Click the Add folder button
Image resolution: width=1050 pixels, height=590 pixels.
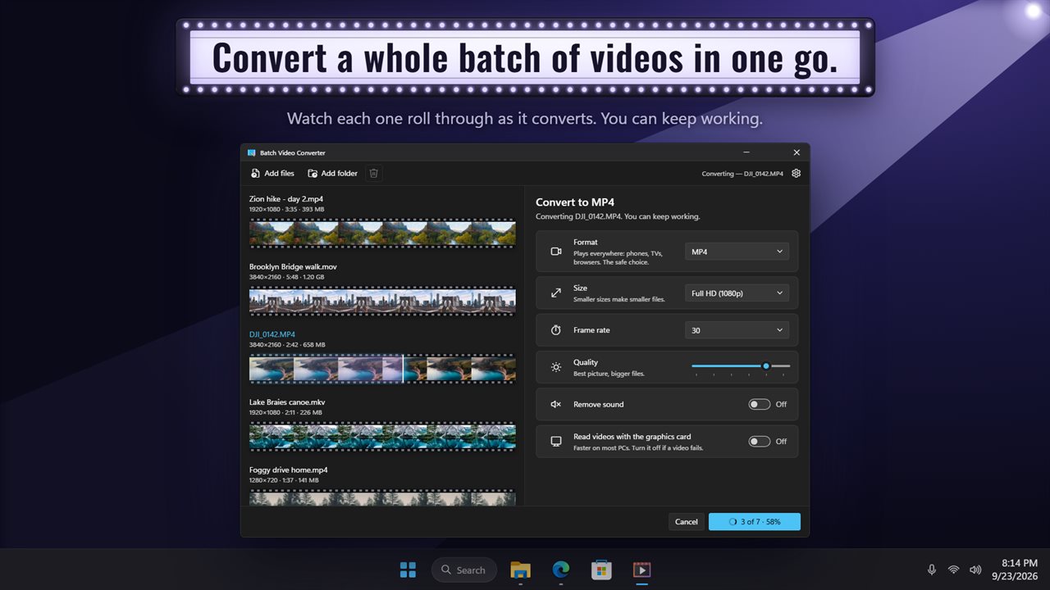[332, 174]
